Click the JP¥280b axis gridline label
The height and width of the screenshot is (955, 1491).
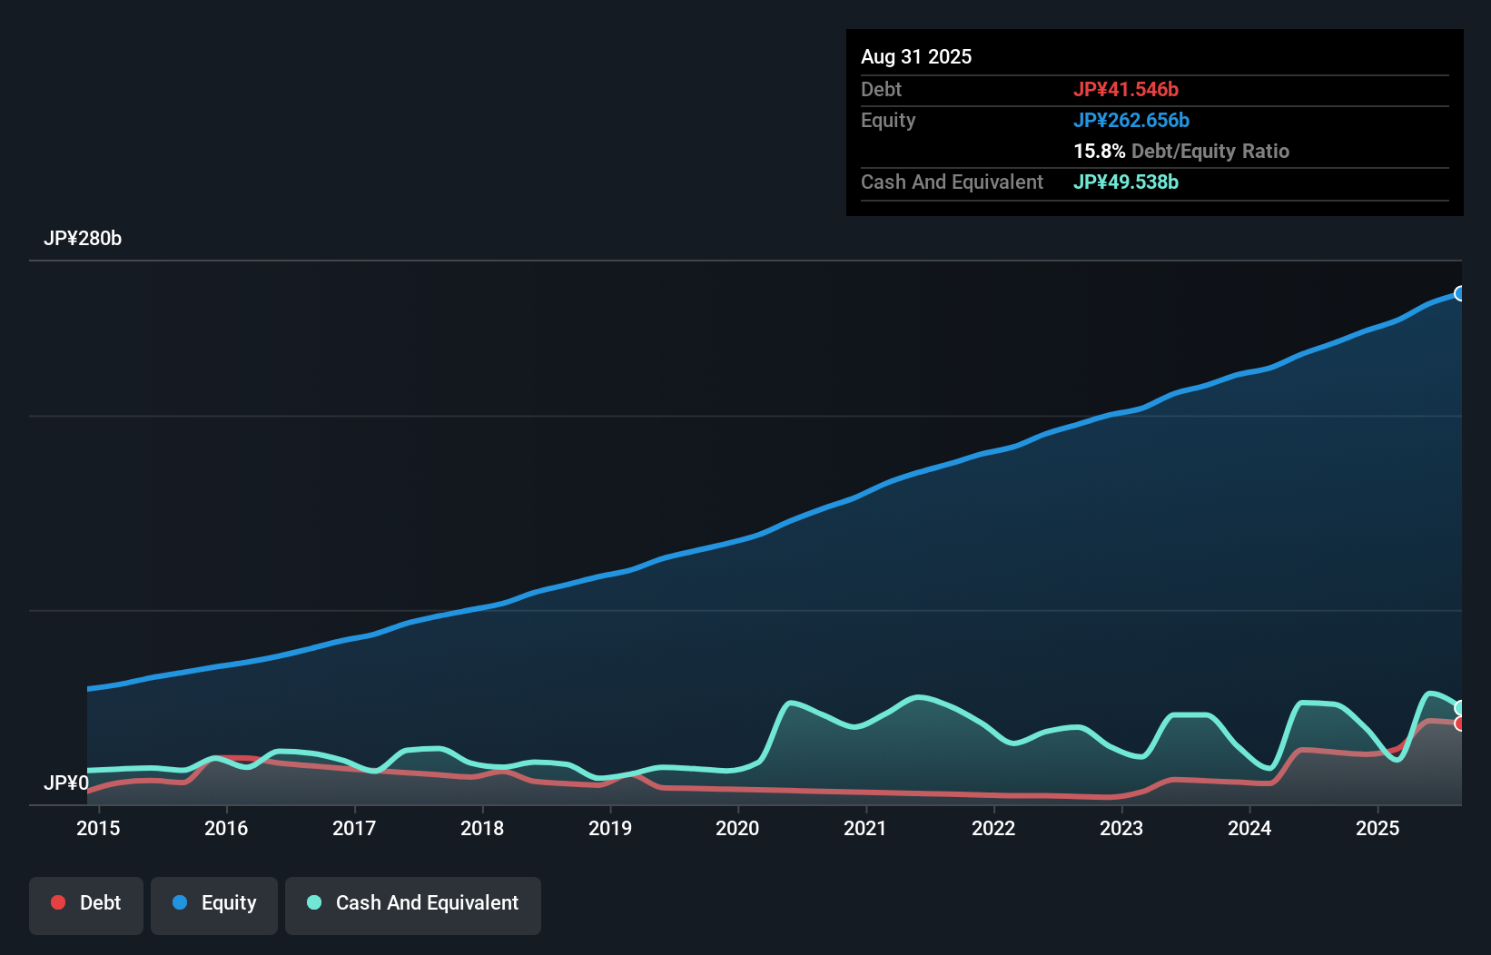tap(84, 239)
